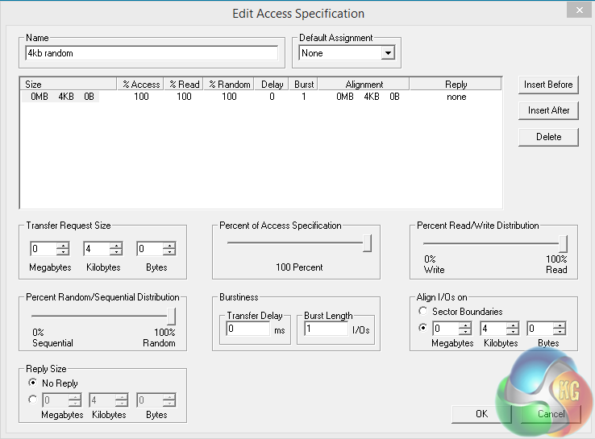This screenshot has height=439, width=595.
Task: Decrease Transfer Request Size Megabytes value
Action: point(63,253)
